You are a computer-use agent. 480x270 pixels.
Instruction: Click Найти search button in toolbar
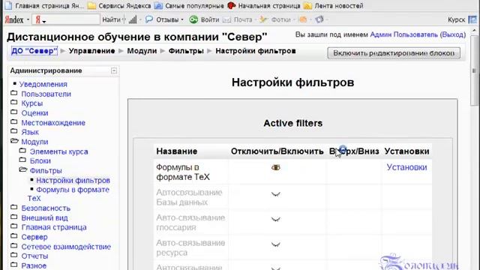(111, 19)
